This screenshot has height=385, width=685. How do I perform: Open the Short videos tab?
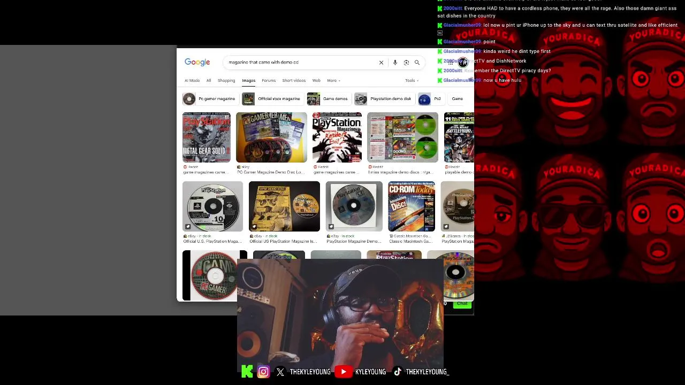294,80
